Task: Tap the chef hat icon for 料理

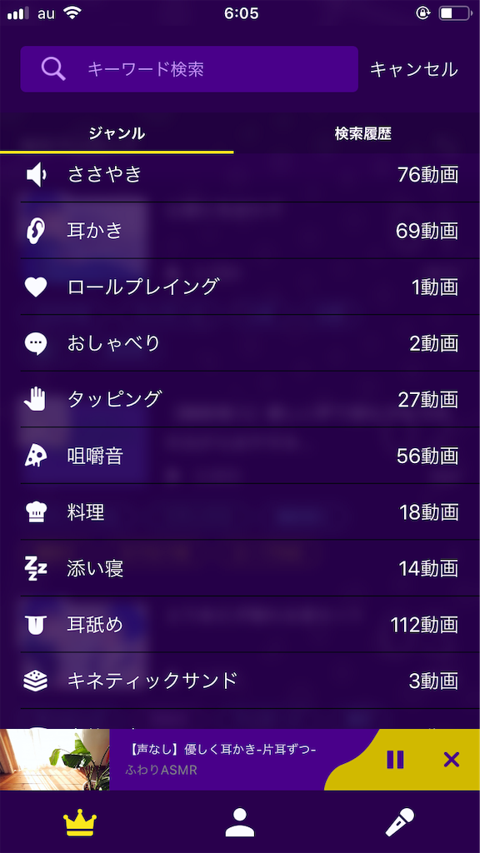Action: pyautogui.click(x=36, y=512)
